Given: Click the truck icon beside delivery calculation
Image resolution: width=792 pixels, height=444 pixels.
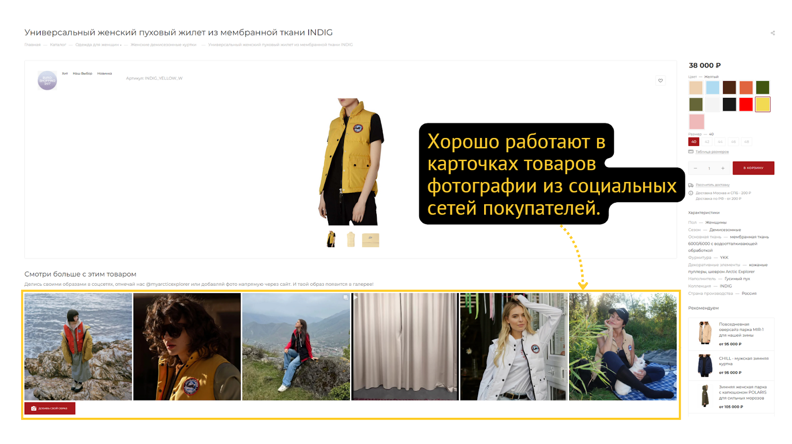Looking at the screenshot, I should pos(691,185).
